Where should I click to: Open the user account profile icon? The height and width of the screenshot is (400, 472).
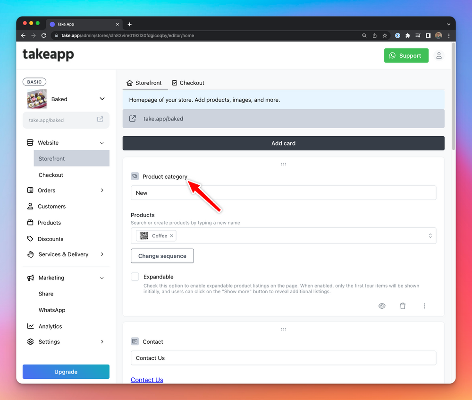coord(439,55)
